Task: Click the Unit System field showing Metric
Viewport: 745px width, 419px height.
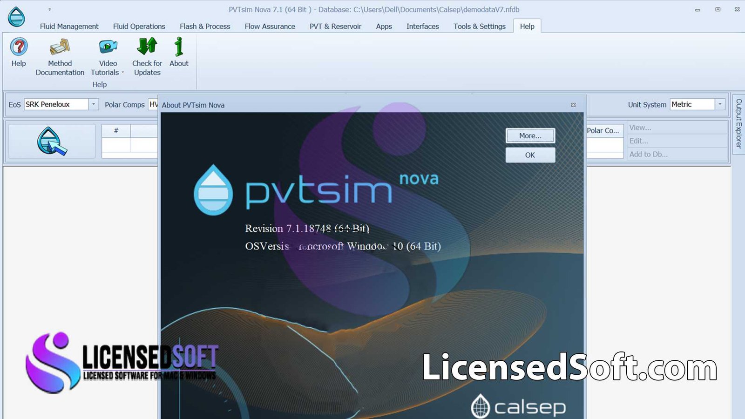Action: [x=692, y=104]
